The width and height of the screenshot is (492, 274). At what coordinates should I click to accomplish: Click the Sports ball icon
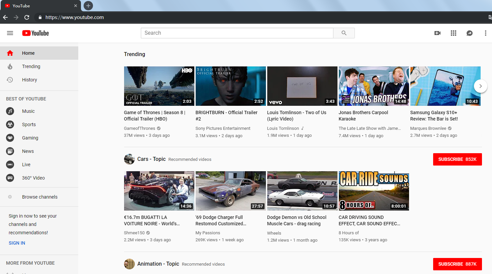pyautogui.click(x=10, y=124)
